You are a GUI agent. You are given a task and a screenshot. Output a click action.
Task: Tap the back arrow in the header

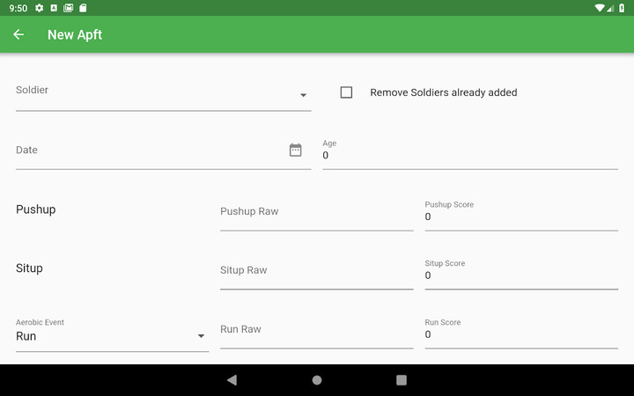tap(18, 34)
